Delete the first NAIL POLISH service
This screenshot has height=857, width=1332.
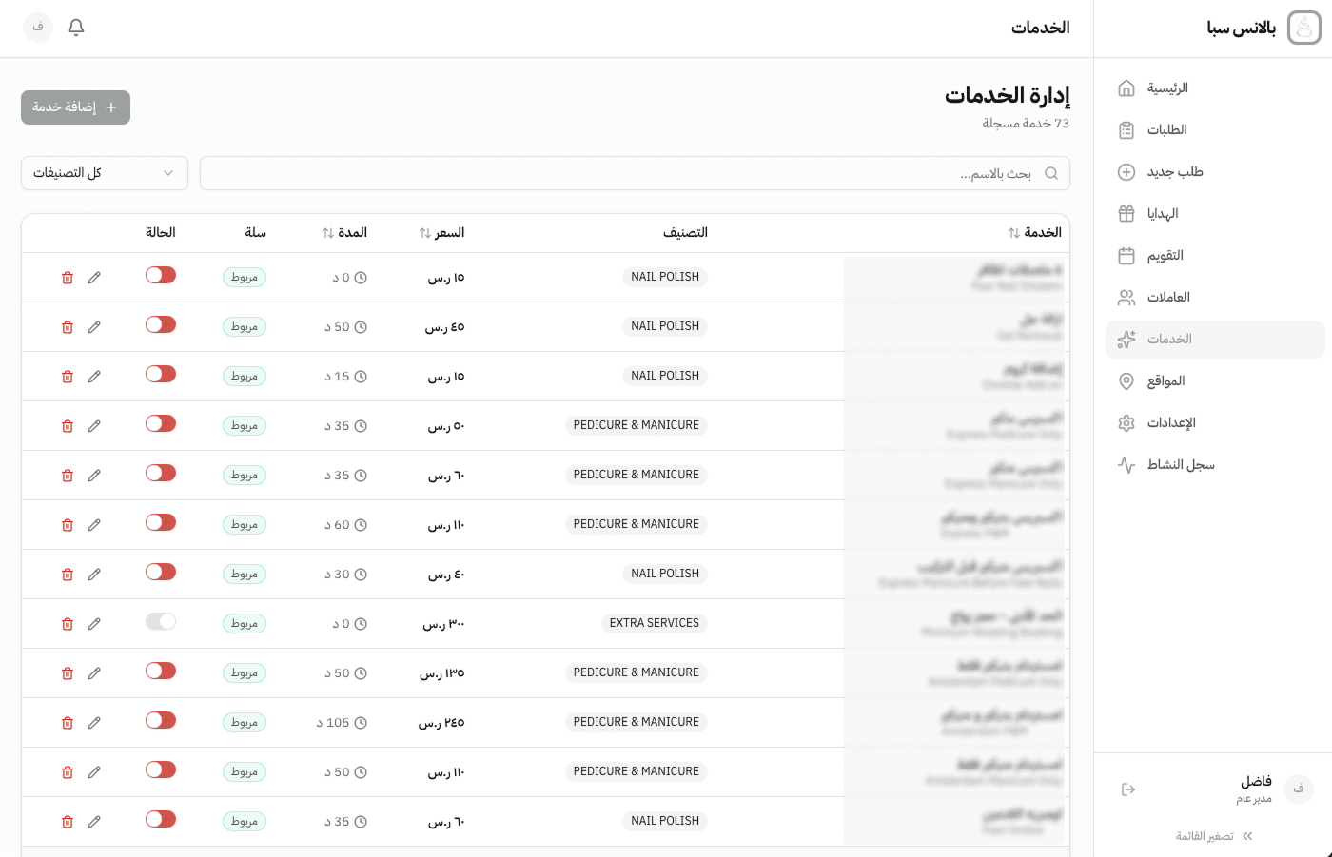click(x=68, y=277)
